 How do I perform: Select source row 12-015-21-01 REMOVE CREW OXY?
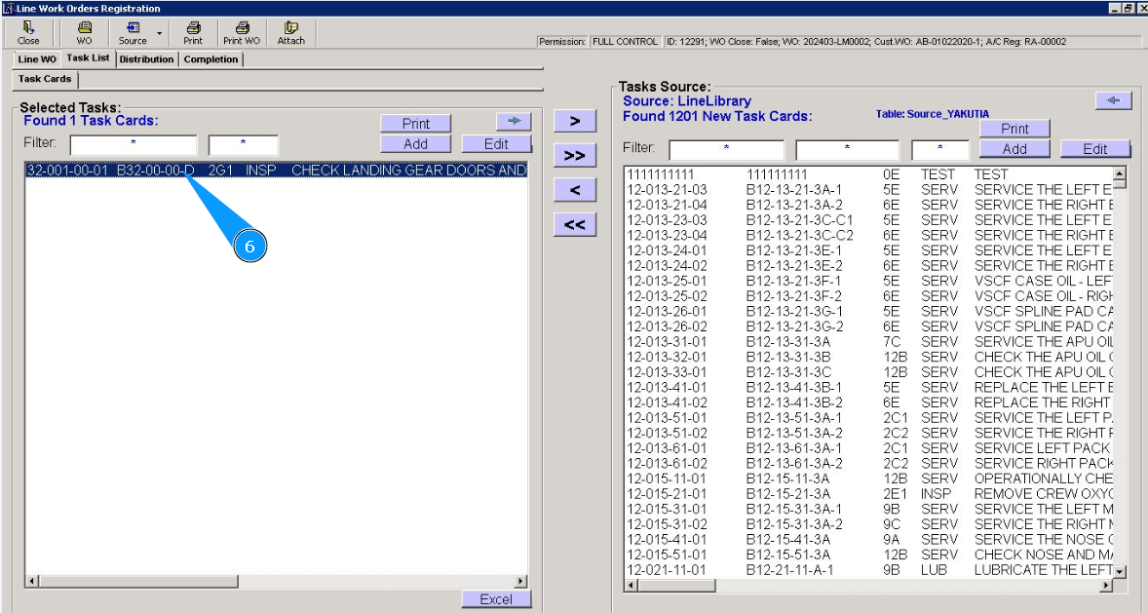pyautogui.click(x=869, y=494)
